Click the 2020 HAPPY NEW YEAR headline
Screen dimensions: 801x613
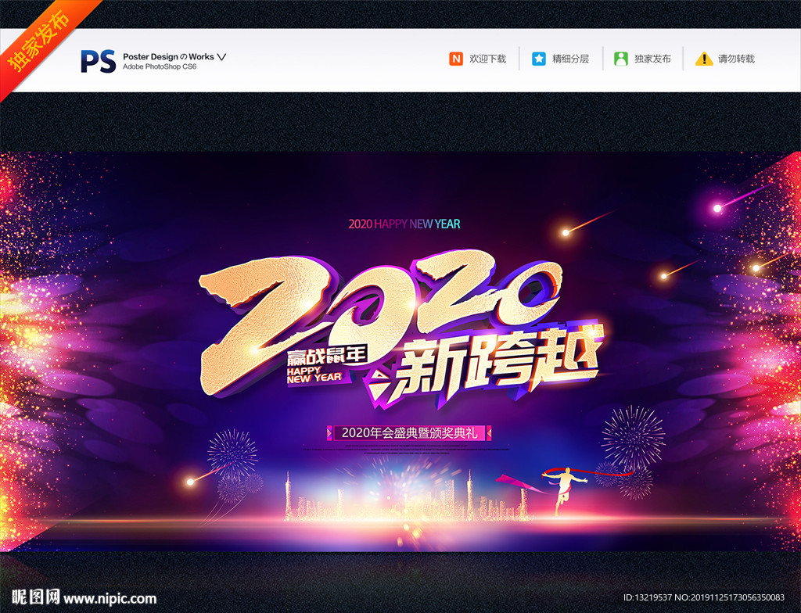(404, 224)
